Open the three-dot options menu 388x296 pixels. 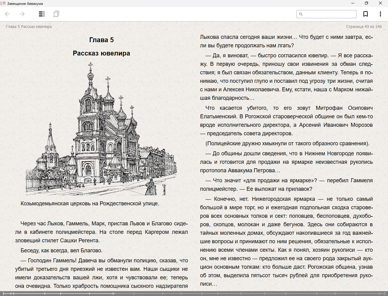coord(380,14)
